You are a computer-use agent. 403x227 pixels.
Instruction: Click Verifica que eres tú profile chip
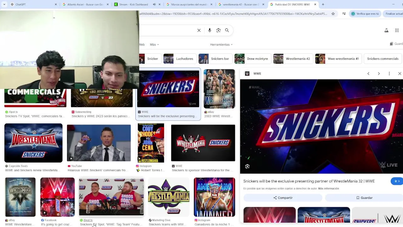click(365, 14)
